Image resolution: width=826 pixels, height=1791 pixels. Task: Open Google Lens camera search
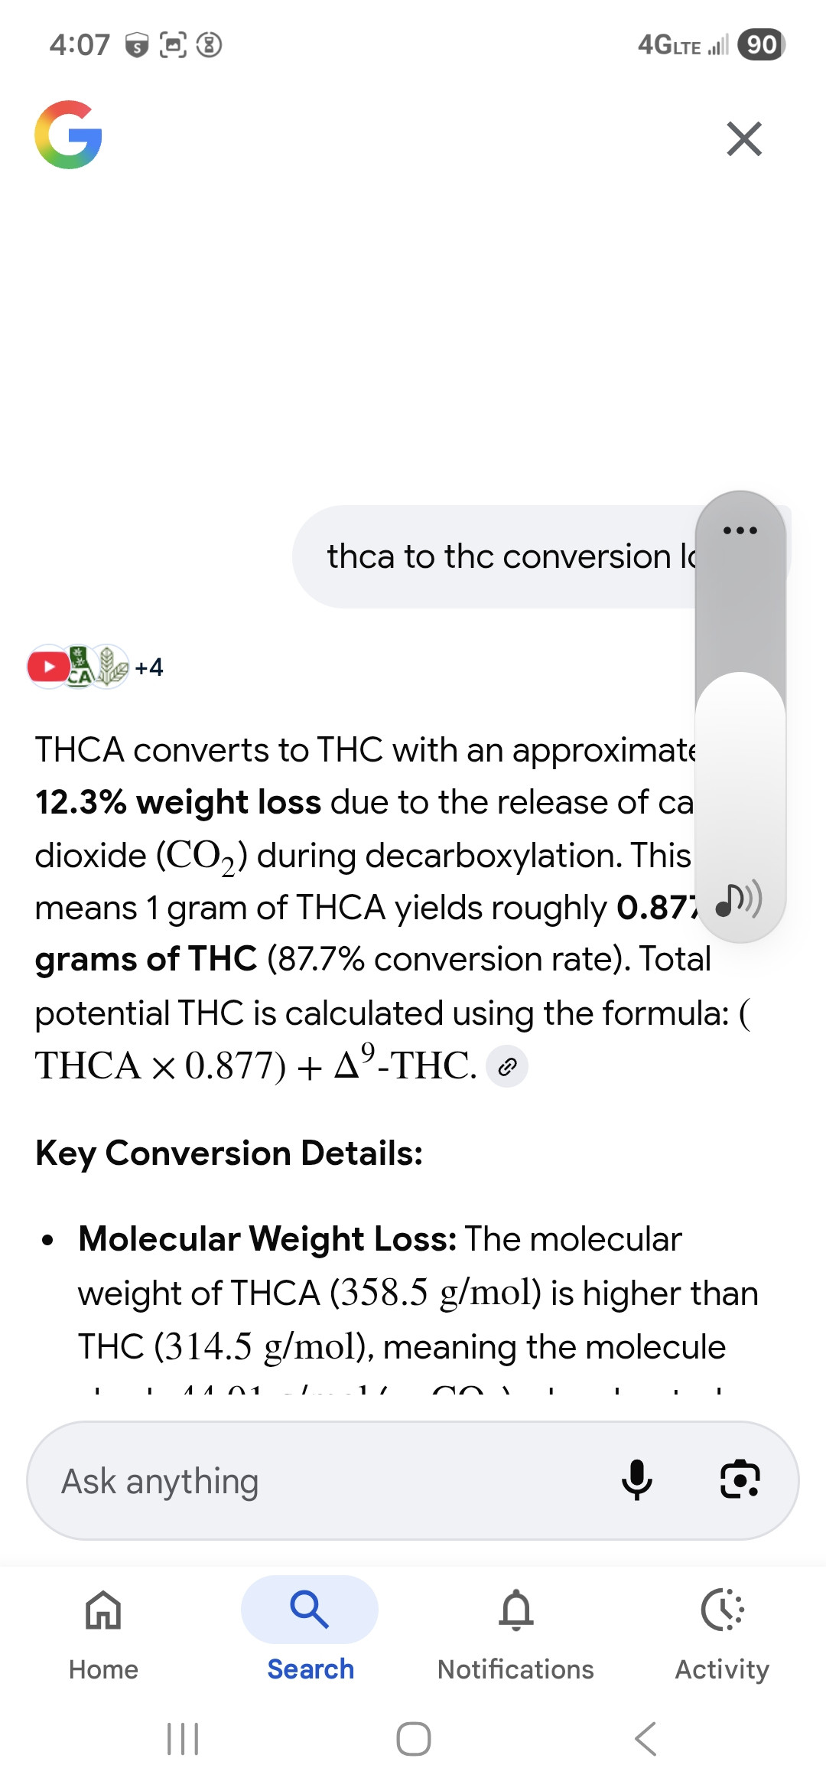pos(740,1479)
